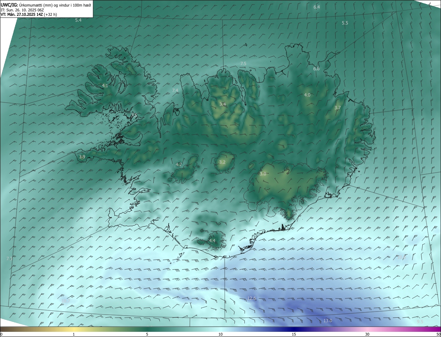This screenshot has width=441, height=337.
Task: Click the 1 tick on the color legend
Action: coord(74,334)
